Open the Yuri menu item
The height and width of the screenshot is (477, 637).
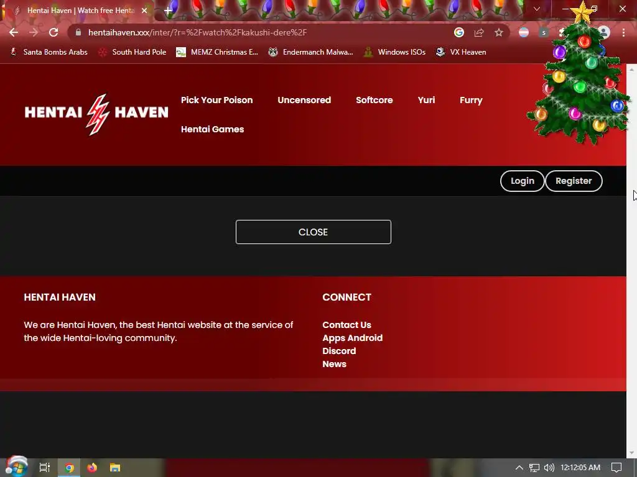click(x=426, y=100)
